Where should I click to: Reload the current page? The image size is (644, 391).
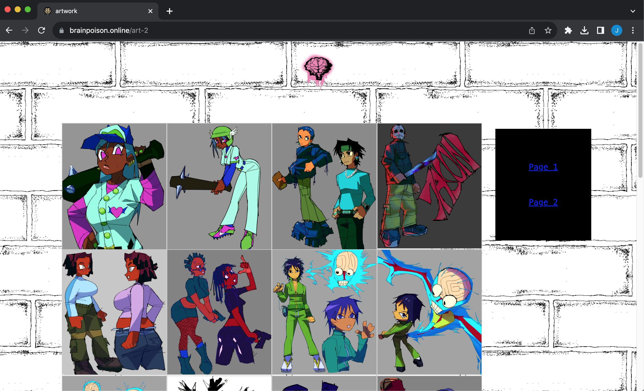pyautogui.click(x=42, y=30)
